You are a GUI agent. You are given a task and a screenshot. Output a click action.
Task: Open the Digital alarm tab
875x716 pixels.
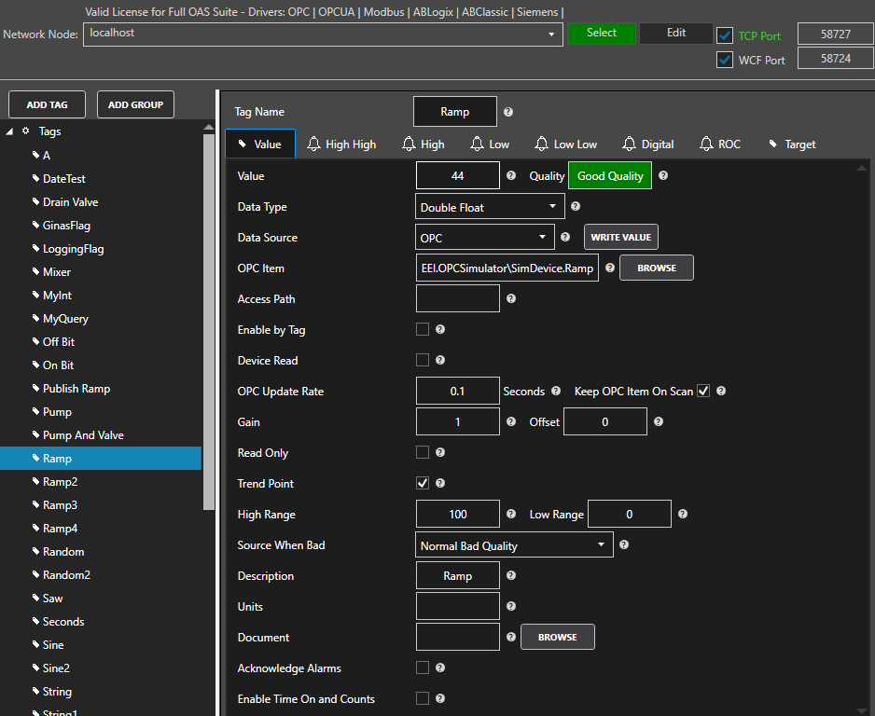pyautogui.click(x=648, y=145)
